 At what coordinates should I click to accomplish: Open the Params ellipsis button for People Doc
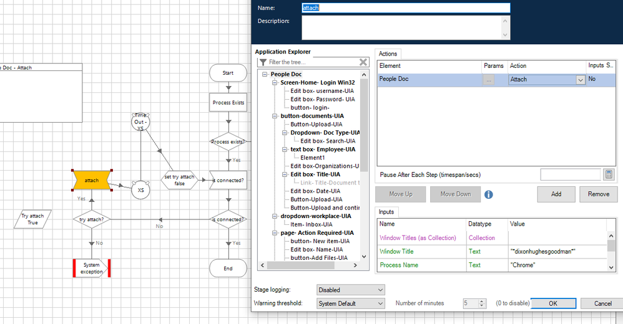(x=489, y=80)
